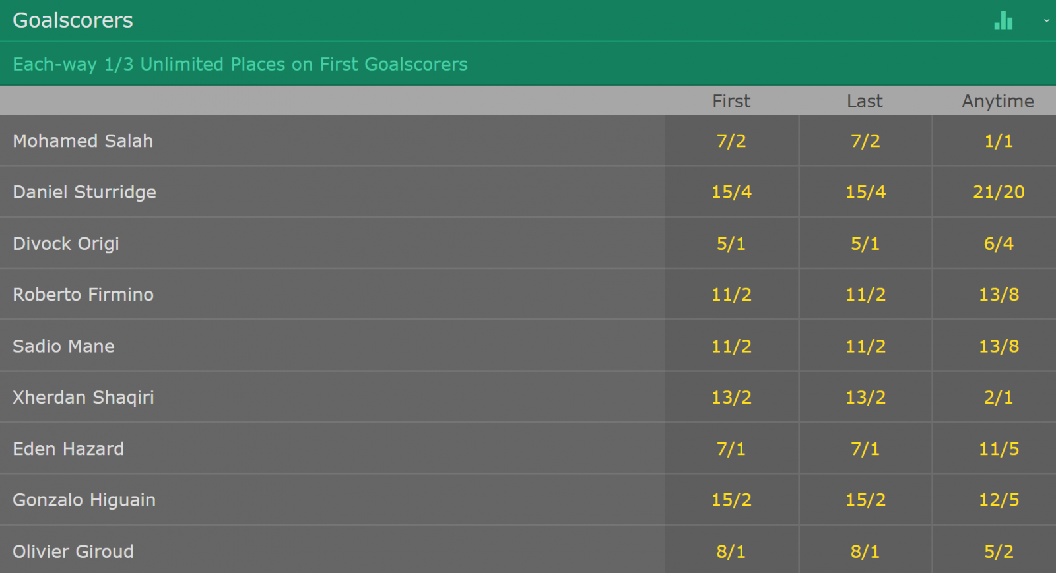Select Mohamed Salah Anytime odds 1/1

(999, 141)
